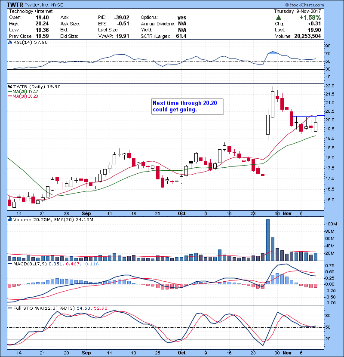
Task: Click the 'Oct' label on price chart axis
Action: [181, 213]
